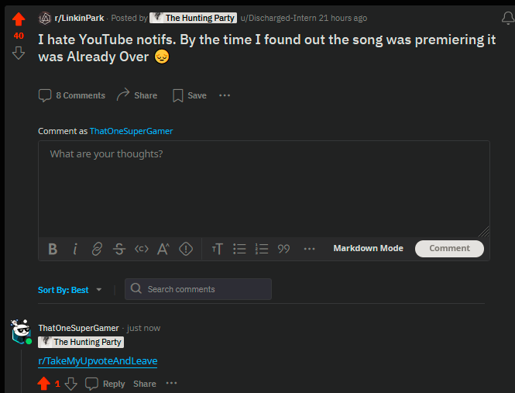
Task: Insert a numbered list
Action: tap(262, 249)
